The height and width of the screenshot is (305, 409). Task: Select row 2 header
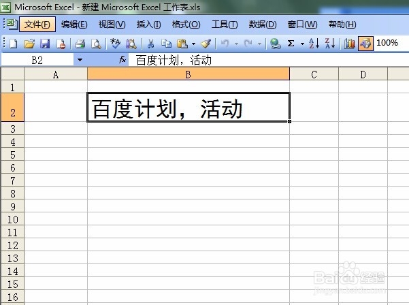click(x=12, y=108)
